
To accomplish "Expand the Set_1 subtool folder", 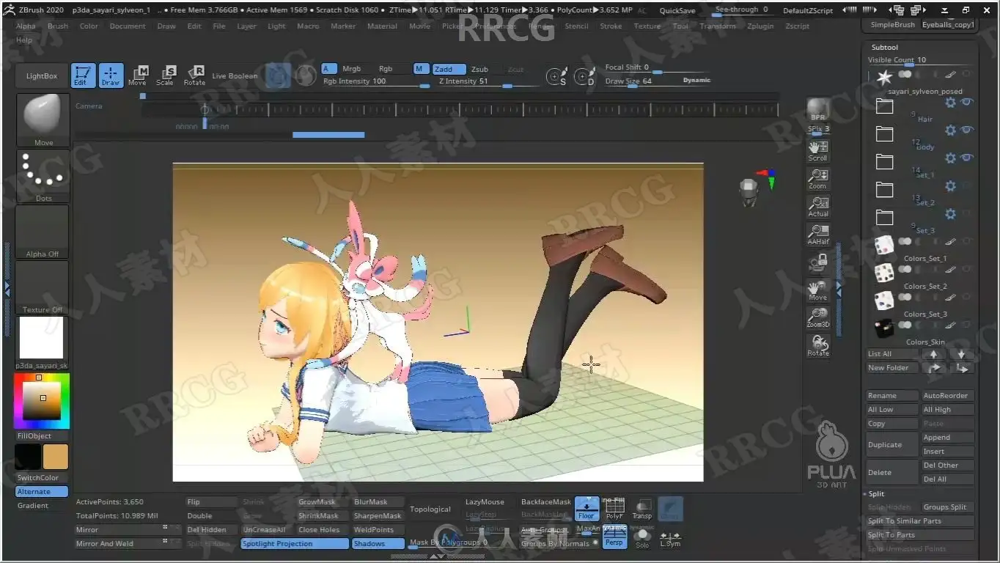I will click(x=885, y=162).
